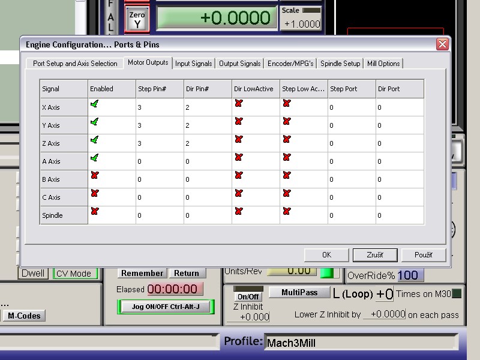480x360 pixels.
Task: Toggle Step Low Active for Z Axis
Action: click(286, 140)
